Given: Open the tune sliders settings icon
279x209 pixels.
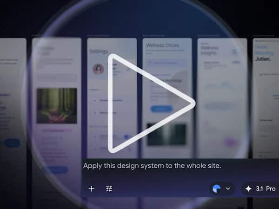Looking at the screenshot, I should [x=109, y=189].
